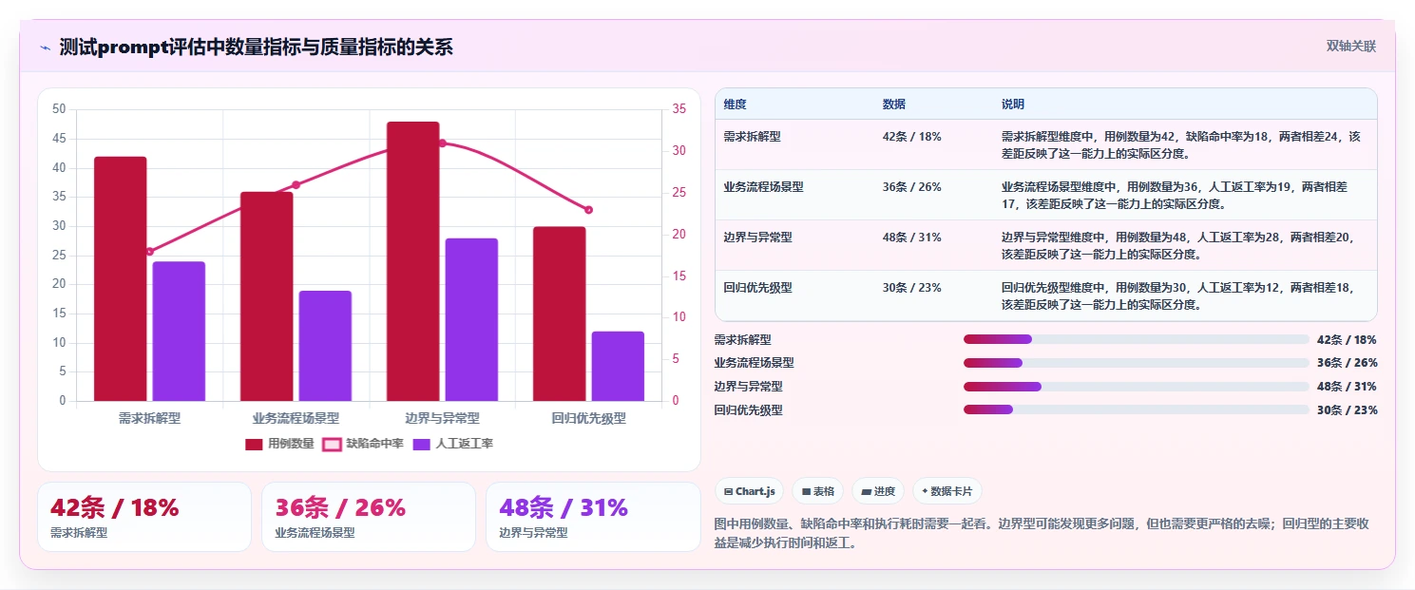1415x590 pixels.
Task: Click the 回归优先级型 progress bar
Action: pyautogui.click(x=1137, y=409)
